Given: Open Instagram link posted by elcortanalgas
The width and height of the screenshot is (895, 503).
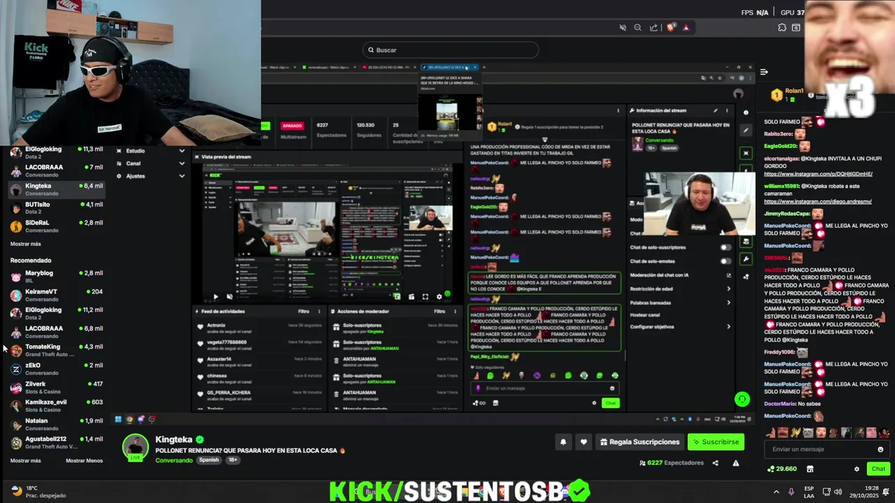Looking at the screenshot, I should click(x=818, y=174).
